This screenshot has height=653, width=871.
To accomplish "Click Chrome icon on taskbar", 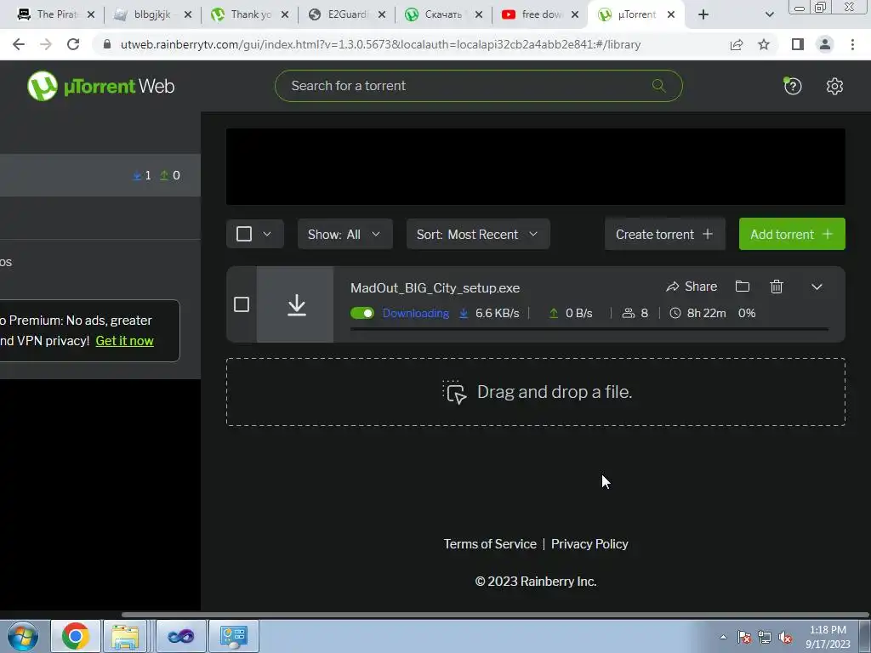I will point(76,636).
